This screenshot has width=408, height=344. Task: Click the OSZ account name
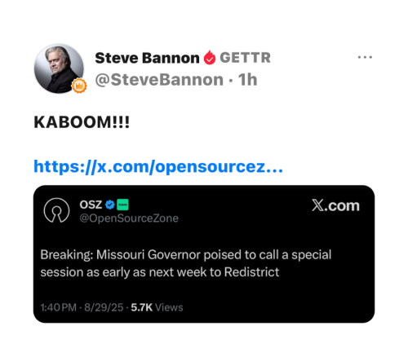point(91,205)
